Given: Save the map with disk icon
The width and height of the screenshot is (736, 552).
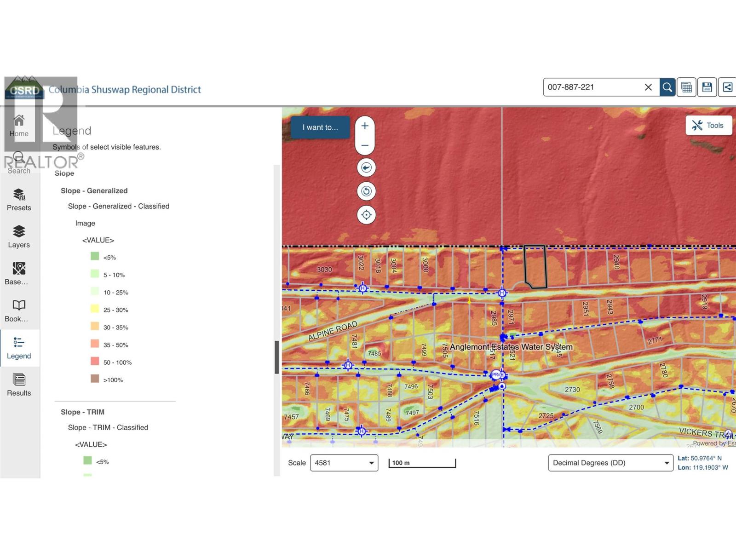Looking at the screenshot, I should [x=707, y=87].
